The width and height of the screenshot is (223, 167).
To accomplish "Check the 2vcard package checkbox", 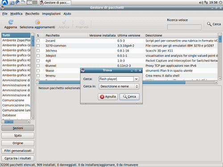I will click(x=38, y=41).
